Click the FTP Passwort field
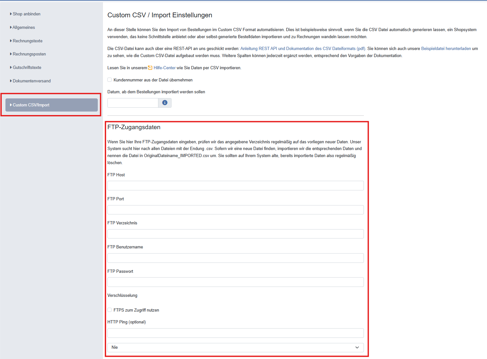The width and height of the screenshot is (487, 359). coord(236,282)
